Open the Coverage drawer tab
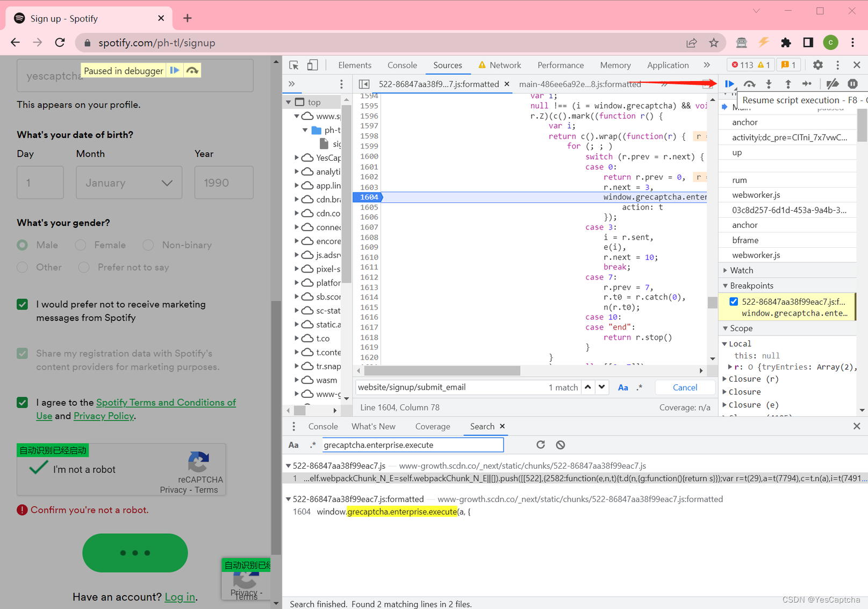Screen dimensions: 868x609 tap(433, 426)
